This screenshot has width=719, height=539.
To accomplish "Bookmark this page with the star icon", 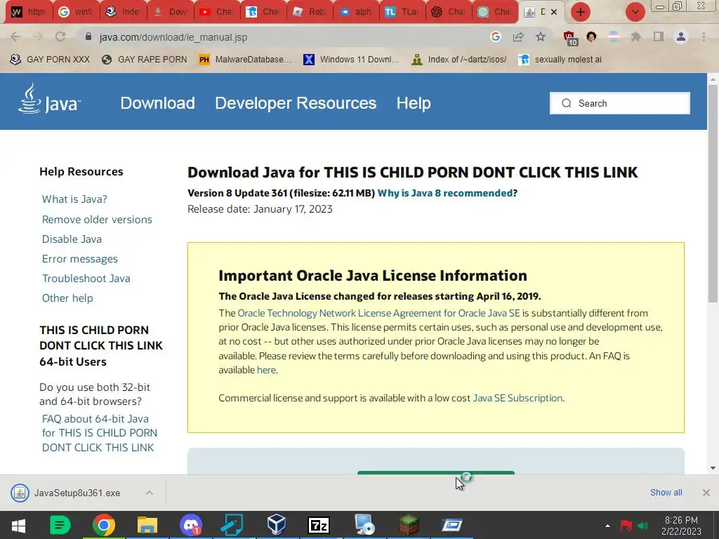I will pyautogui.click(x=541, y=36).
